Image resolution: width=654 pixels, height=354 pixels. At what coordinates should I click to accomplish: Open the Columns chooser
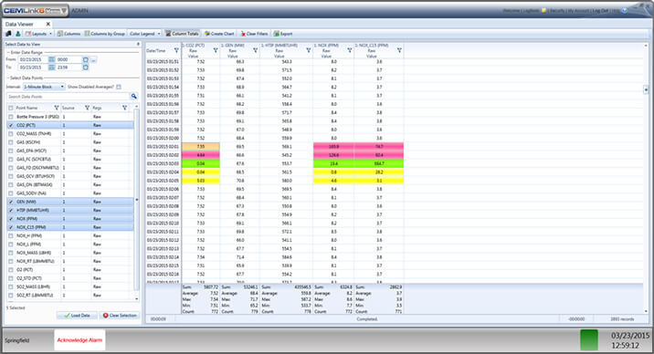click(69, 34)
